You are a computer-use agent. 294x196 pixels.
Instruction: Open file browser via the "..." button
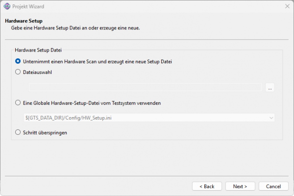pyautogui.click(x=269, y=87)
